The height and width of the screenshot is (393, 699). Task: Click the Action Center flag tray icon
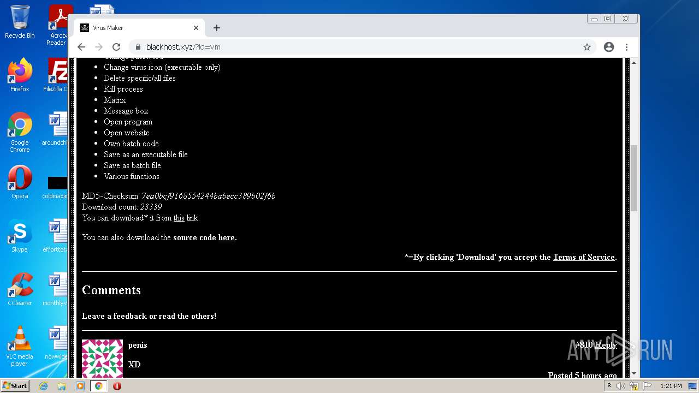point(647,386)
